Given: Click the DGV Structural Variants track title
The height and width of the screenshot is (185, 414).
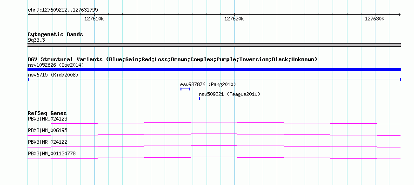Looking at the screenshot, I should [173, 59].
